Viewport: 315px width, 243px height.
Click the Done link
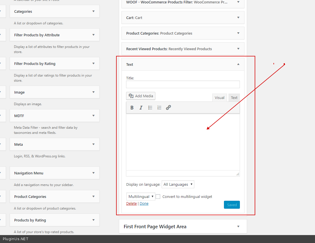144,204
